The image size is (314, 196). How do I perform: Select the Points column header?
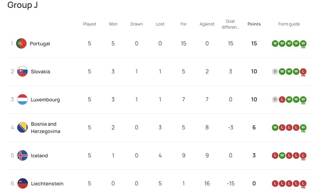click(x=254, y=24)
